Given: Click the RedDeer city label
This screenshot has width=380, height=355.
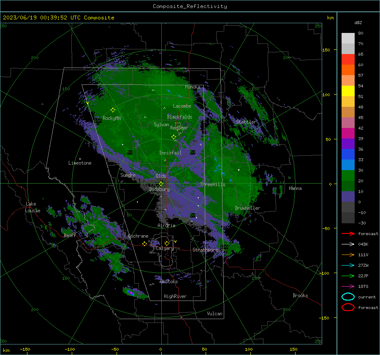Looking at the screenshot, I should tap(179, 128).
